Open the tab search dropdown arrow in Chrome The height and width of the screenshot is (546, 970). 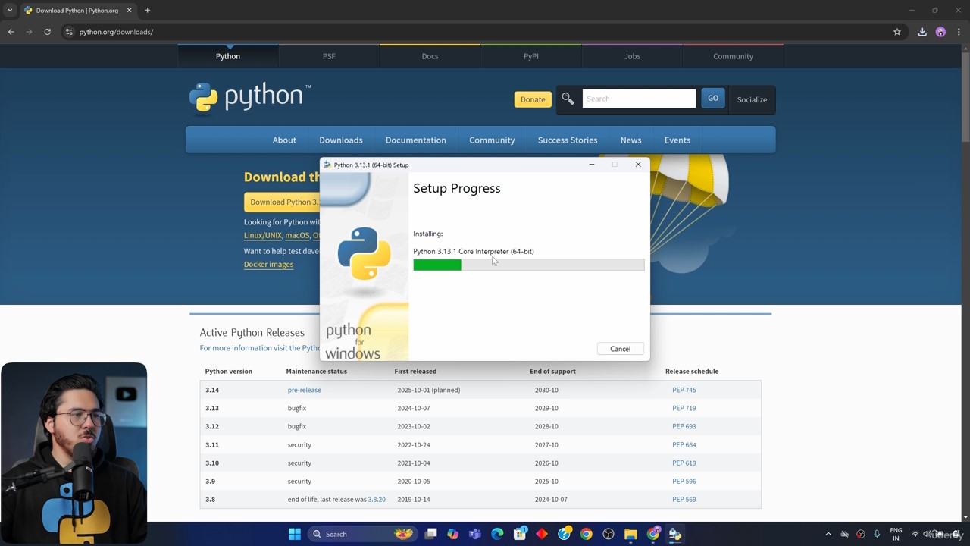10,11
